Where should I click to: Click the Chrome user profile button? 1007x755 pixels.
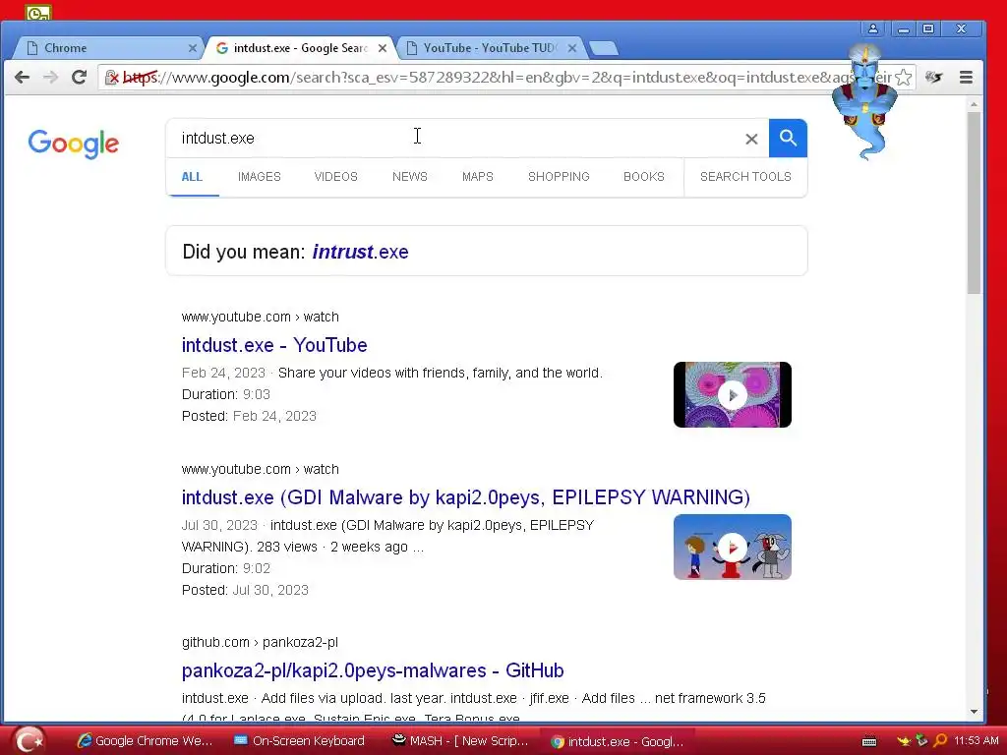(873, 29)
